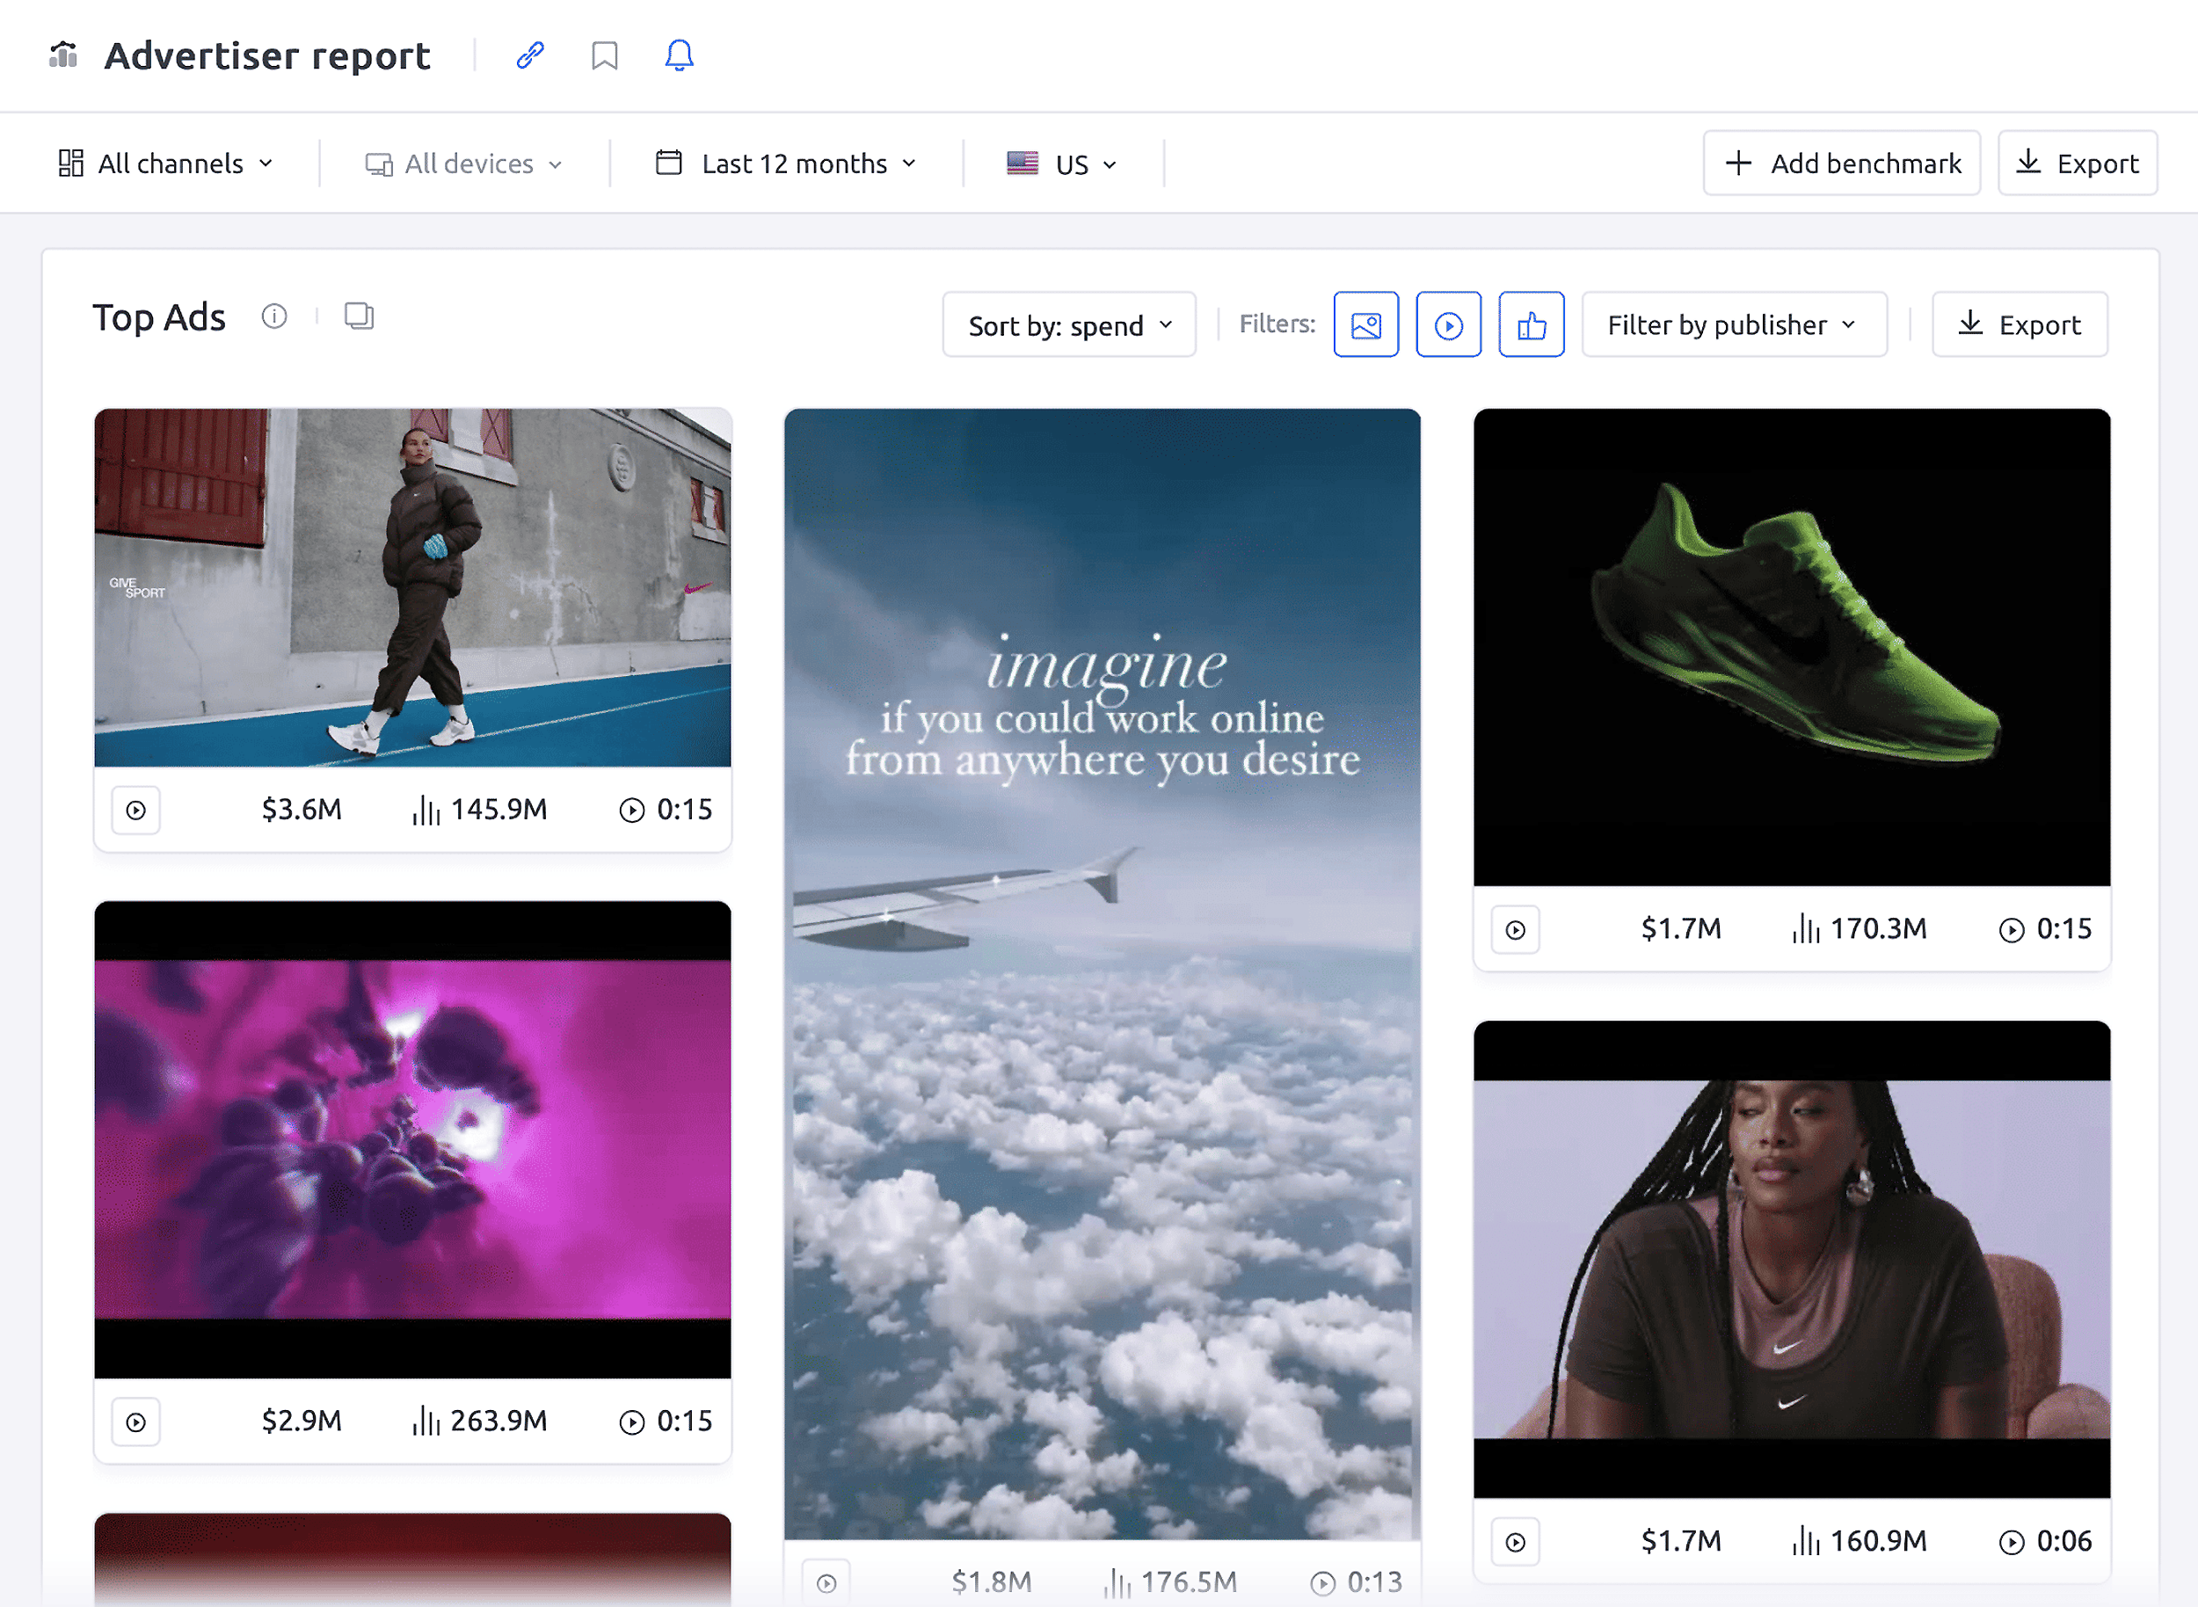Screen dimensions: 2198x1607
Task: Play the green sneaker ad video
Action: click(1515, 930)
